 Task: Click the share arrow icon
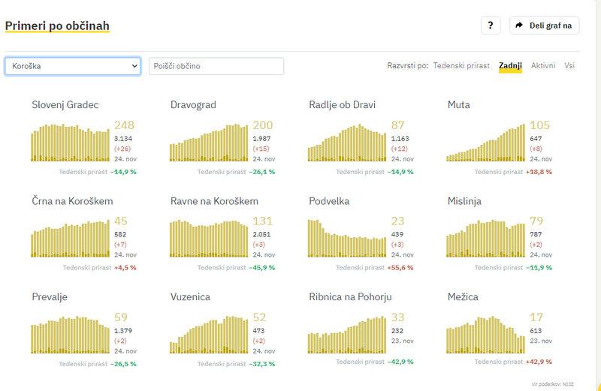point(519,26)
